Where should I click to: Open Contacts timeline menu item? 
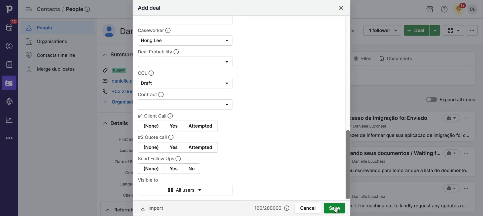point(58,55)
